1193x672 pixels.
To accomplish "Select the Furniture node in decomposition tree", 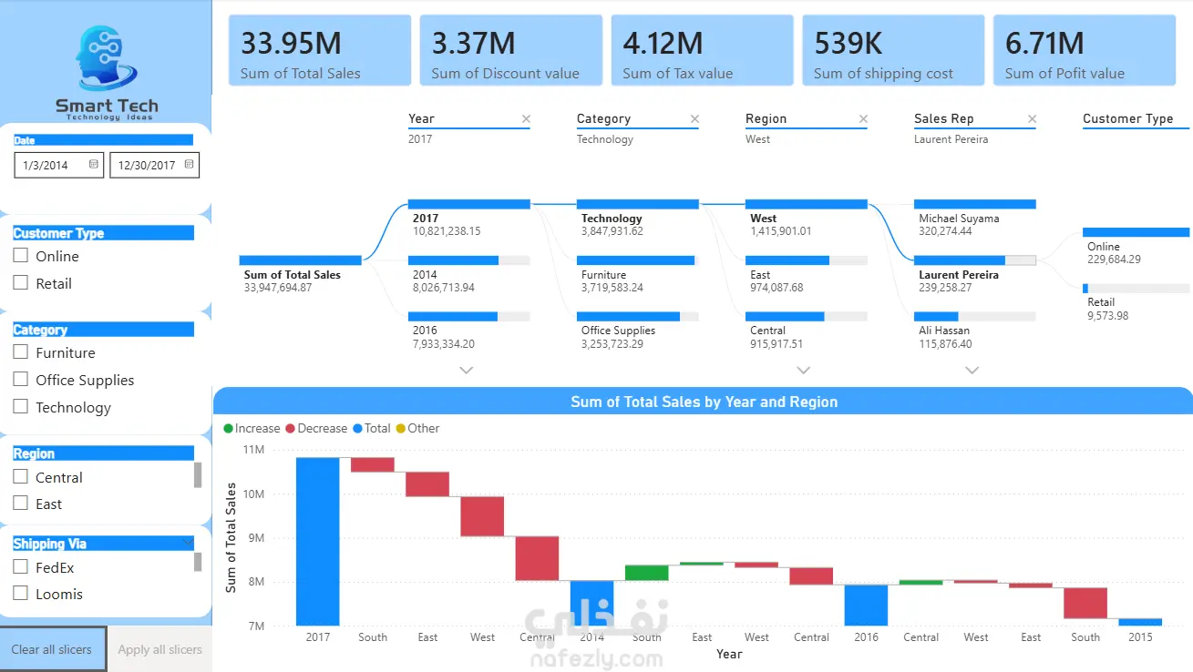I will click(x=637, y=274).
